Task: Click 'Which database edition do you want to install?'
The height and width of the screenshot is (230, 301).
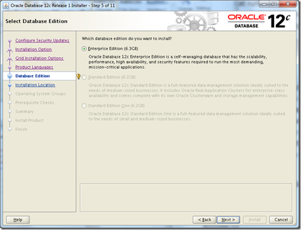Action: pos(127,39)
